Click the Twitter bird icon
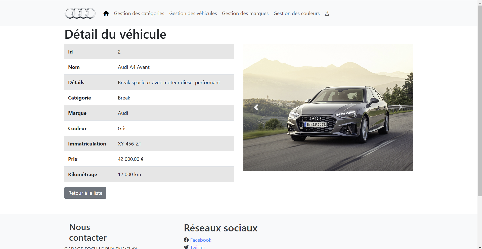Viewport: 482px width, 249px height. pyautogui.click(x=186, y=247)
